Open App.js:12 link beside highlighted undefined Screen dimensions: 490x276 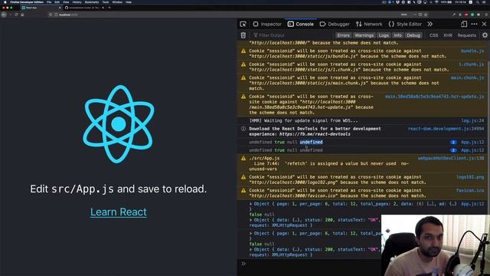click(x=472, y=142)
